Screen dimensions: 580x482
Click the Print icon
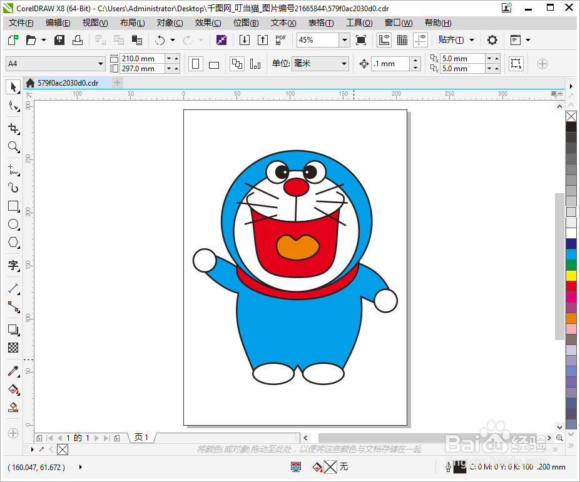(x=78, y=40)
